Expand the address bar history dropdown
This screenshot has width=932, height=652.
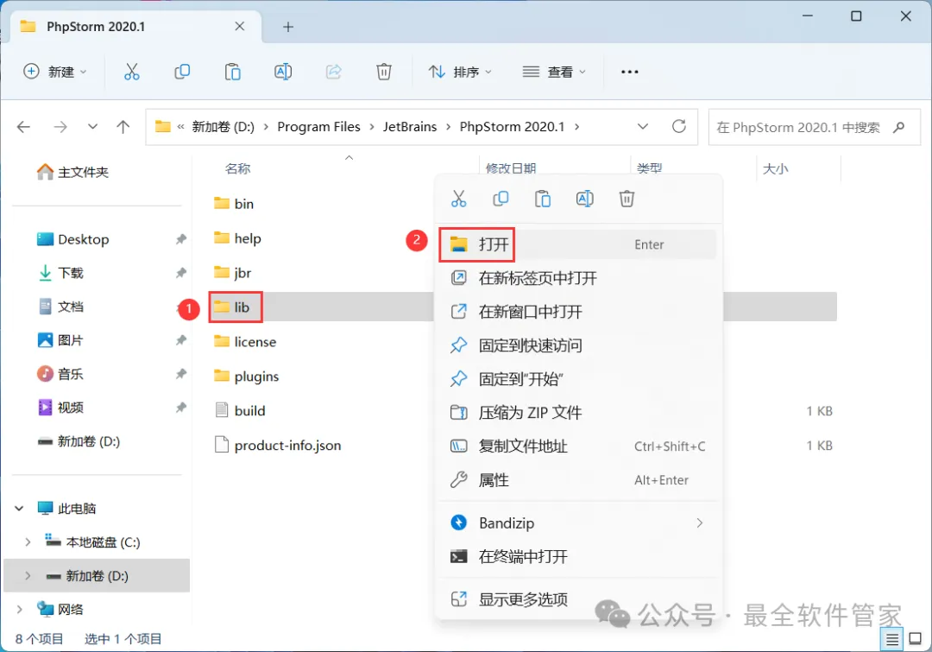click(643, 127)
